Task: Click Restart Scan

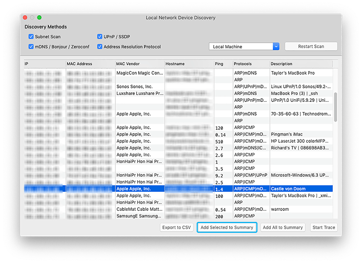Action: [x=311, y=46]
